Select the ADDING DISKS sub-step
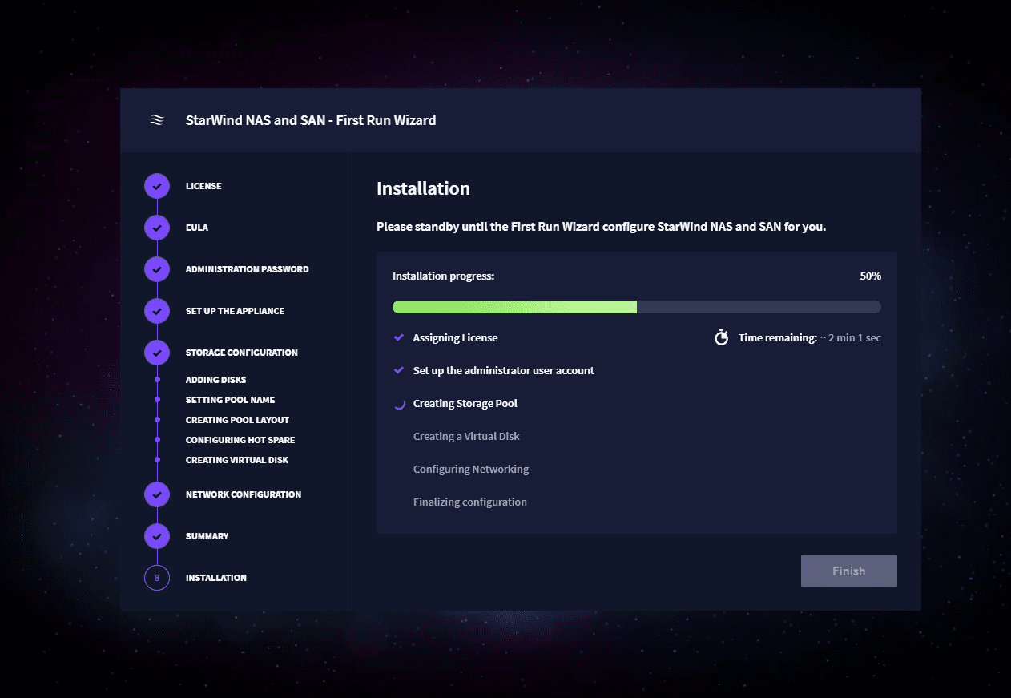The image size is (1011, 698). tap(216, 380)
